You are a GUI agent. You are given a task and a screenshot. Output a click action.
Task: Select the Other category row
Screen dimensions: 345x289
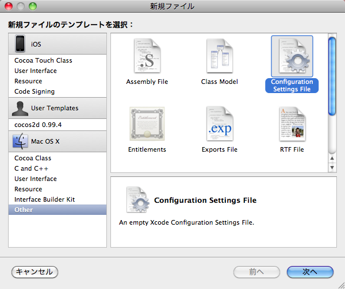[57, 210]
